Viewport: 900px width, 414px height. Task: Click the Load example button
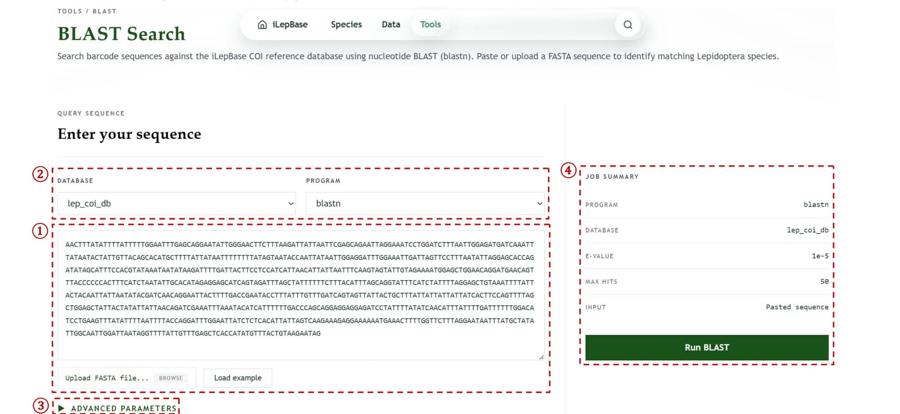click(x=238, y=378)
